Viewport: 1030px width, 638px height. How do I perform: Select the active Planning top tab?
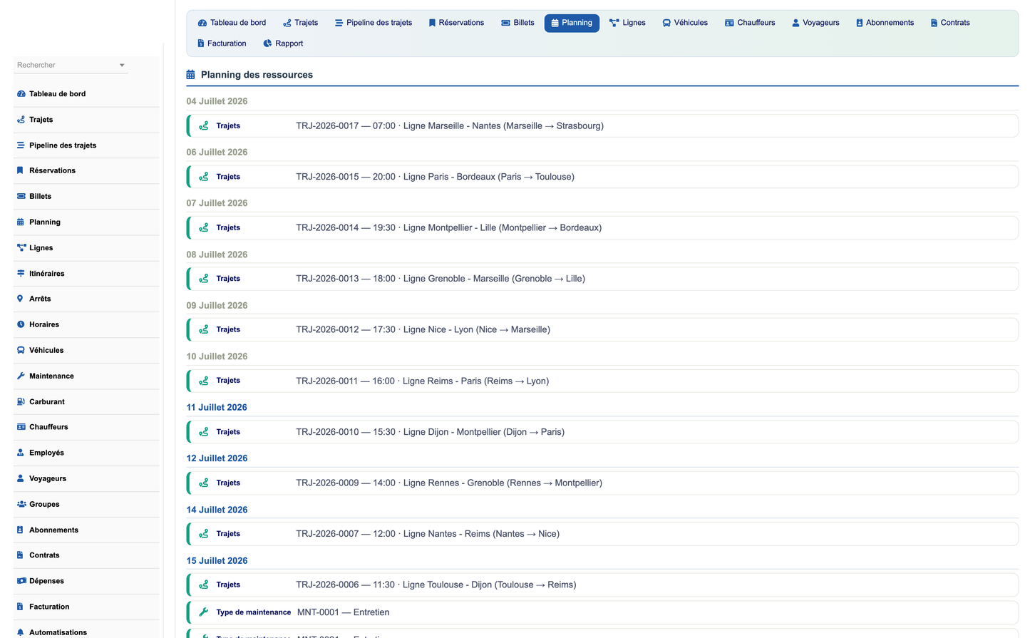572,23
